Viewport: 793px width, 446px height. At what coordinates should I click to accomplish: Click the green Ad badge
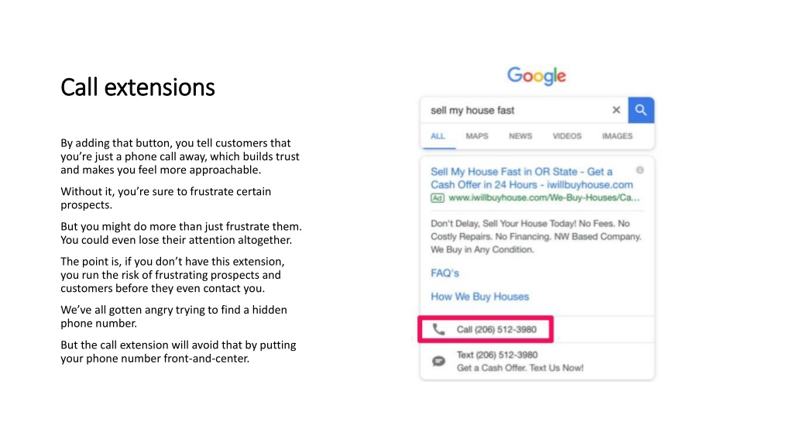(438, 198)
